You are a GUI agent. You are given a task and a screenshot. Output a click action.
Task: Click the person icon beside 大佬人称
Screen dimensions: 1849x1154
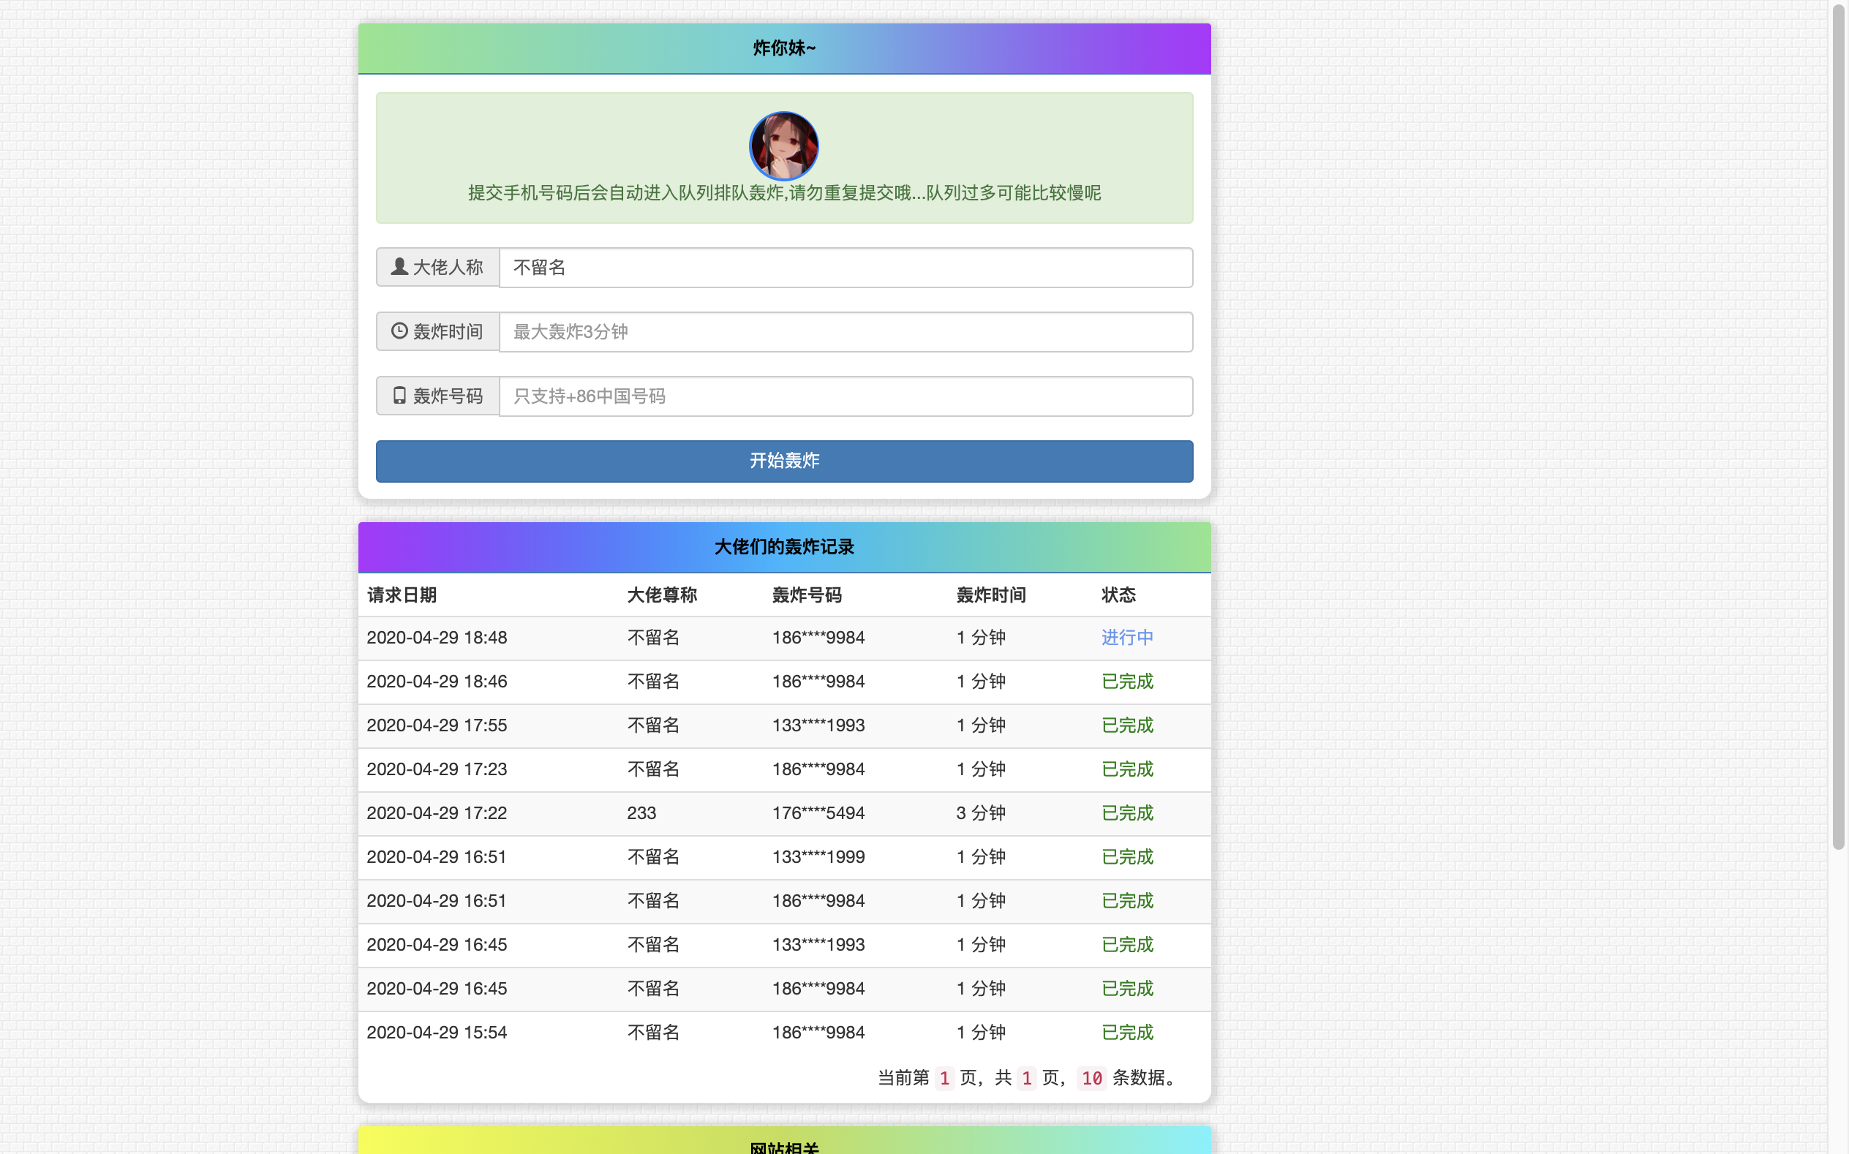(399, 266)
